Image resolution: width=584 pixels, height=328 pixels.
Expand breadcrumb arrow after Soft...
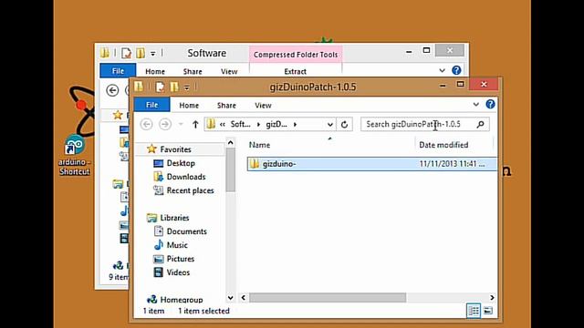[258, 125]
